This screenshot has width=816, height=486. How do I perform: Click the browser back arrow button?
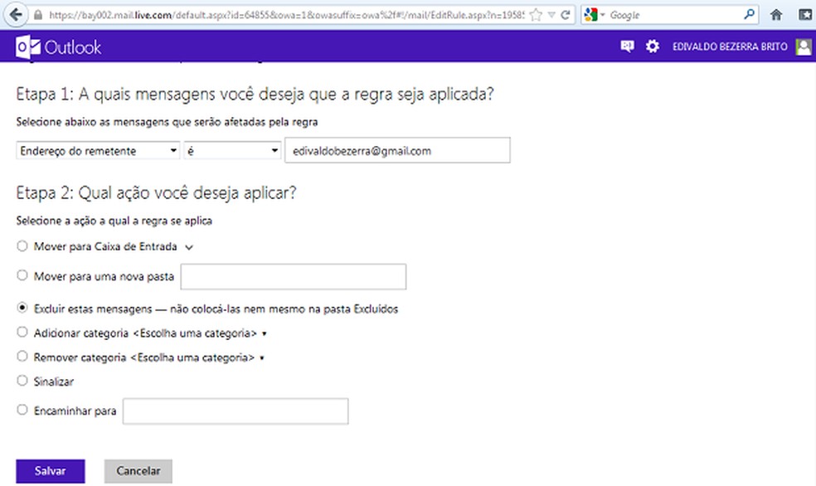16,15
